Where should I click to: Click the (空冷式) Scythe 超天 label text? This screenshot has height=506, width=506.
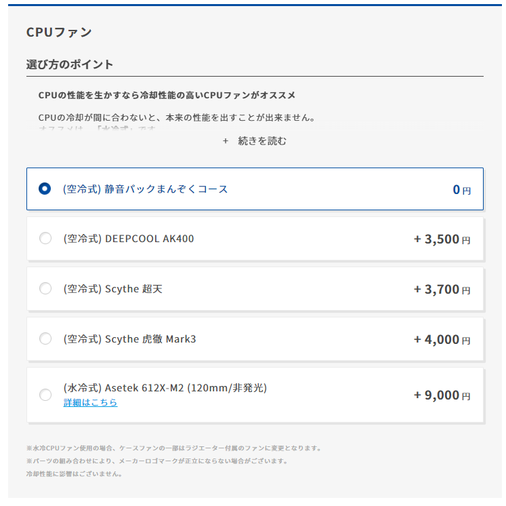tap(113, 289)
